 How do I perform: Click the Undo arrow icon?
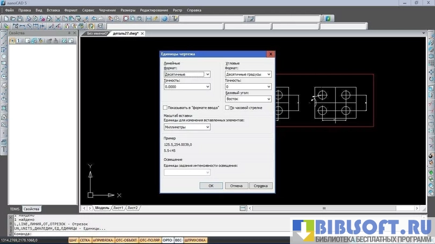pos(94,18)
